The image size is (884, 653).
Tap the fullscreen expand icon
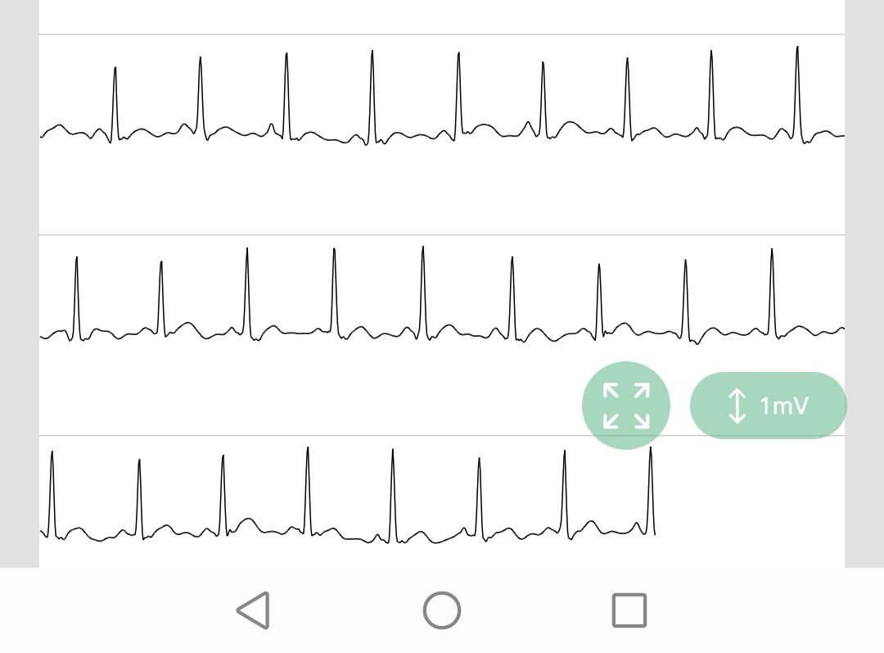[x=626, y=406]
